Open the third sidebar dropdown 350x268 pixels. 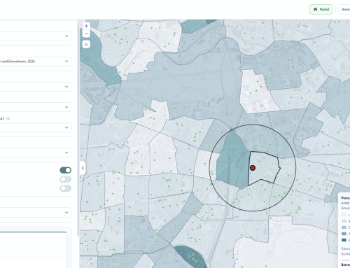tap(35, 87)
